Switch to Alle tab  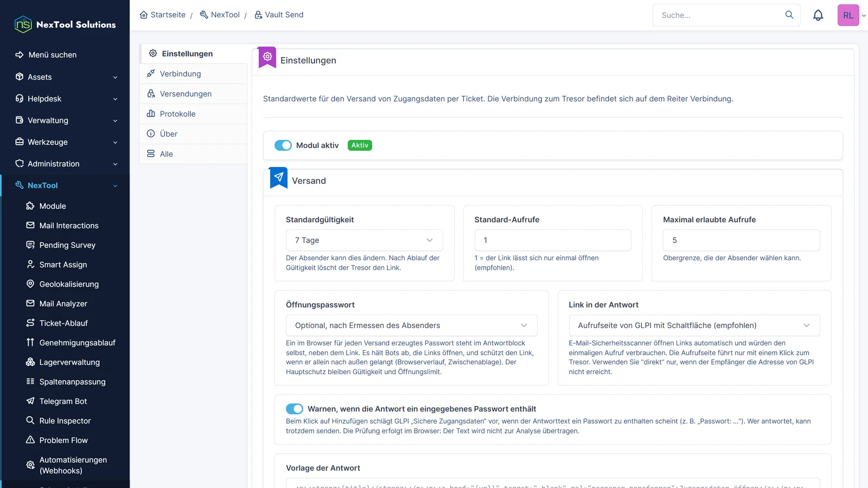194,154
